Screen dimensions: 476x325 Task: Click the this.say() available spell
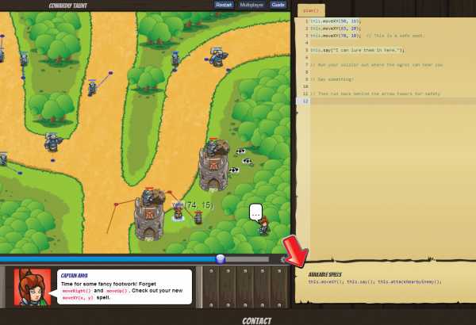pyautogui.click(x=361, y=282)
